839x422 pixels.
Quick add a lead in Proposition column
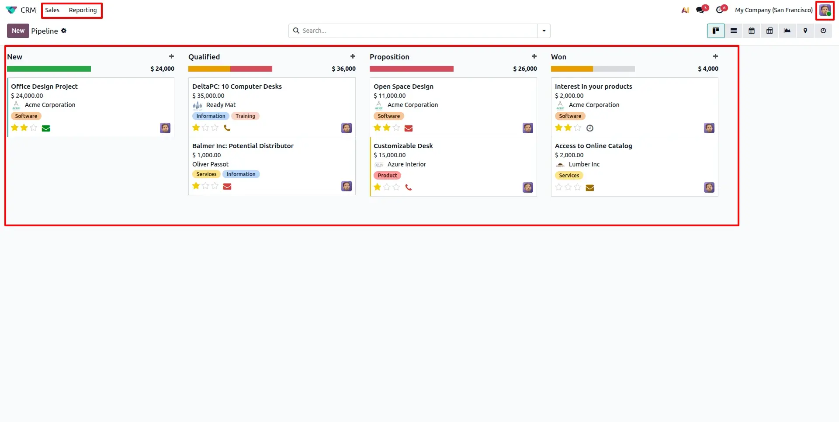(534, 56)
